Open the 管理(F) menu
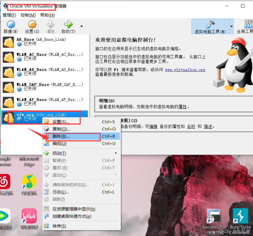 coord(9,15)
